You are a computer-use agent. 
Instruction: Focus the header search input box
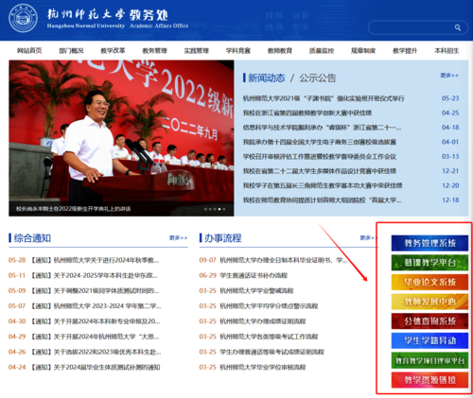[x=418, y=27]
